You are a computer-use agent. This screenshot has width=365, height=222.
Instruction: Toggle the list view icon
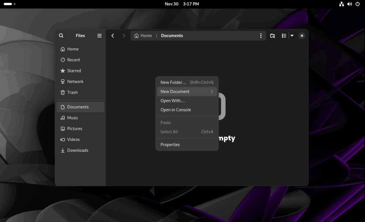[x=284, y=35]
